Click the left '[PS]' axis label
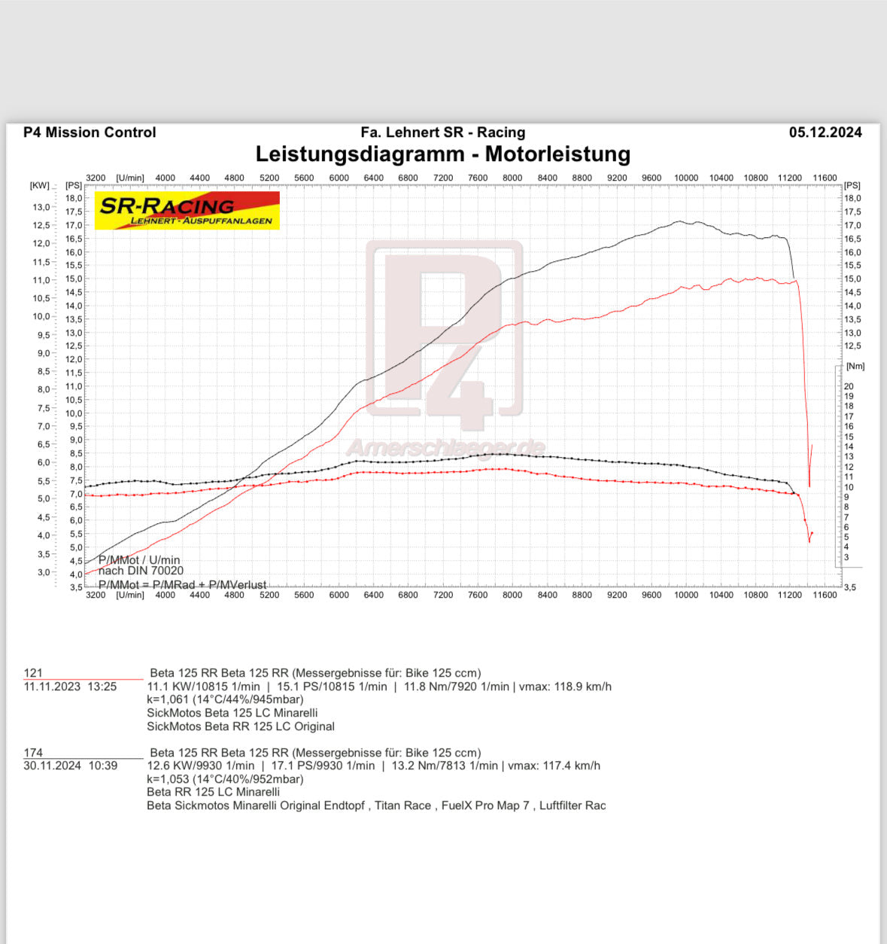Image resolution: width=887 pixels, height=944 pixels. pyautogui.click(x=74, y=185)
